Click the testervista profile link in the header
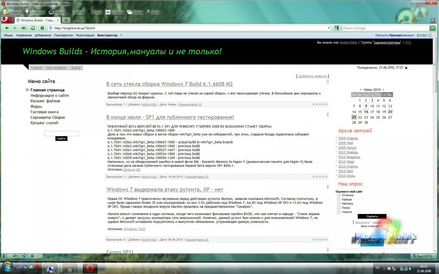 click(348, 42)
